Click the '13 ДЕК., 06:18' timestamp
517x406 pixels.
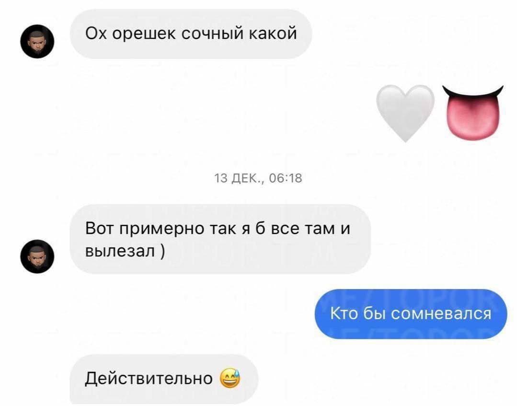pos(258,178)
